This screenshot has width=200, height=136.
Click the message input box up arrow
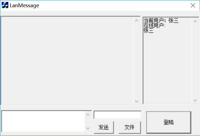(x=88, y=115)
